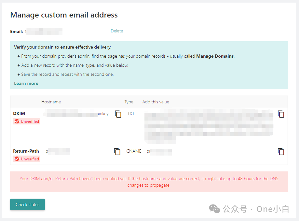Click the WeChat logo in watermark
This screenshot has height=221, width=299.
click(214, 209)
